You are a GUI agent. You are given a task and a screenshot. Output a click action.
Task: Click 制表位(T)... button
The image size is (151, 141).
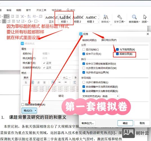click(x=88, y=123)
